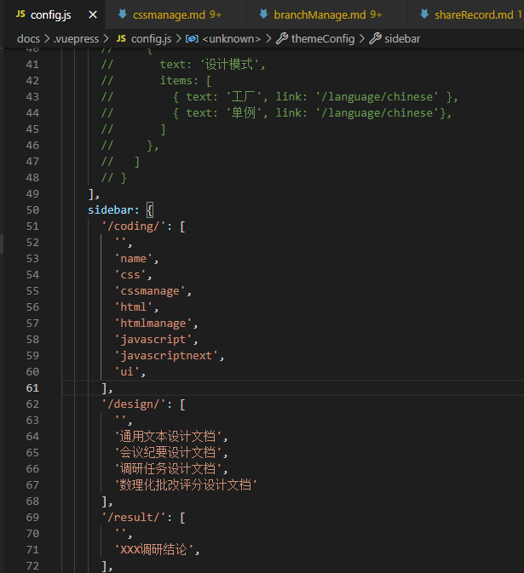Click the markdown icon on shareRecord.md tab
The height and width of the screenshot is (573, 524).
424,14
